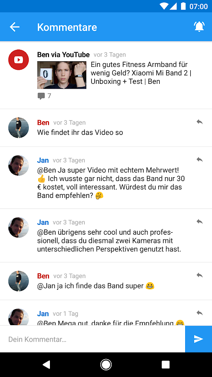The image size is (212, 377).
Task: Reply to Jan's comment about zwei Kameras
Action: [199, 221]
